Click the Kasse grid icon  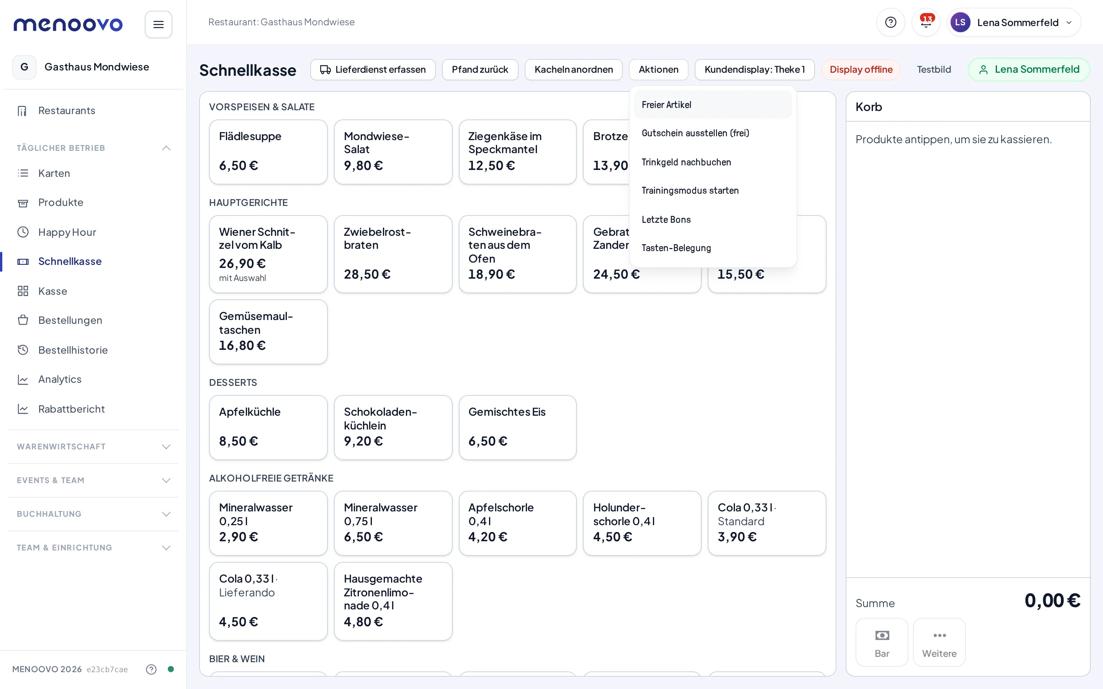(22, 291)
